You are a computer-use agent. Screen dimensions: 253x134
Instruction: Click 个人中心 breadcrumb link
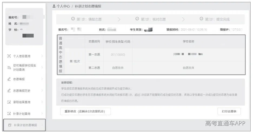(63, 6)
